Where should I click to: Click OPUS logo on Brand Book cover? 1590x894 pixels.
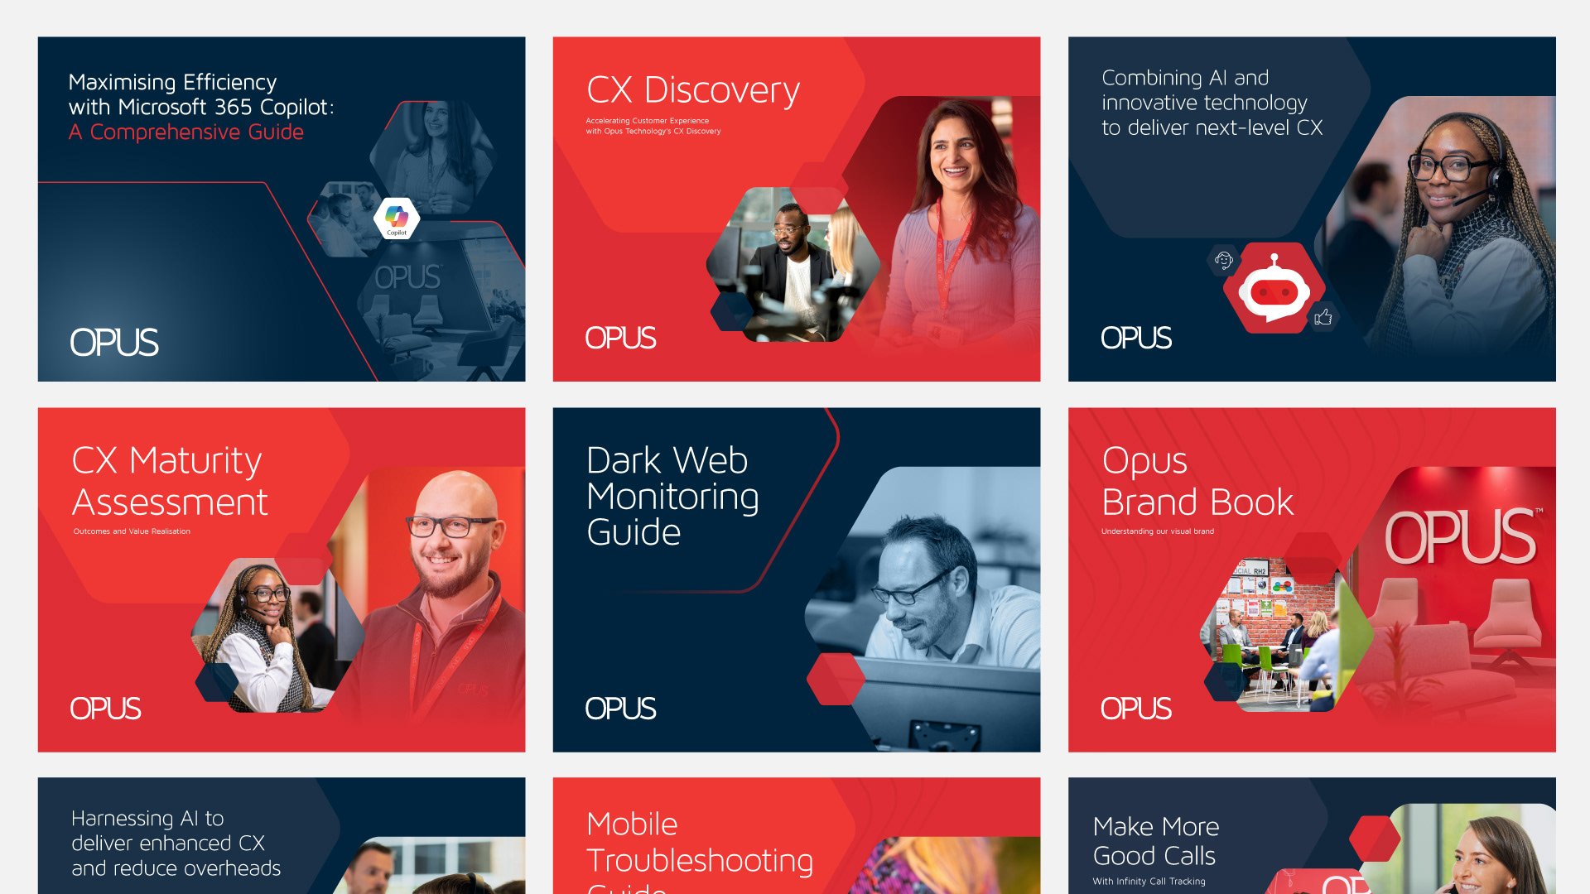click(1135, 709)
